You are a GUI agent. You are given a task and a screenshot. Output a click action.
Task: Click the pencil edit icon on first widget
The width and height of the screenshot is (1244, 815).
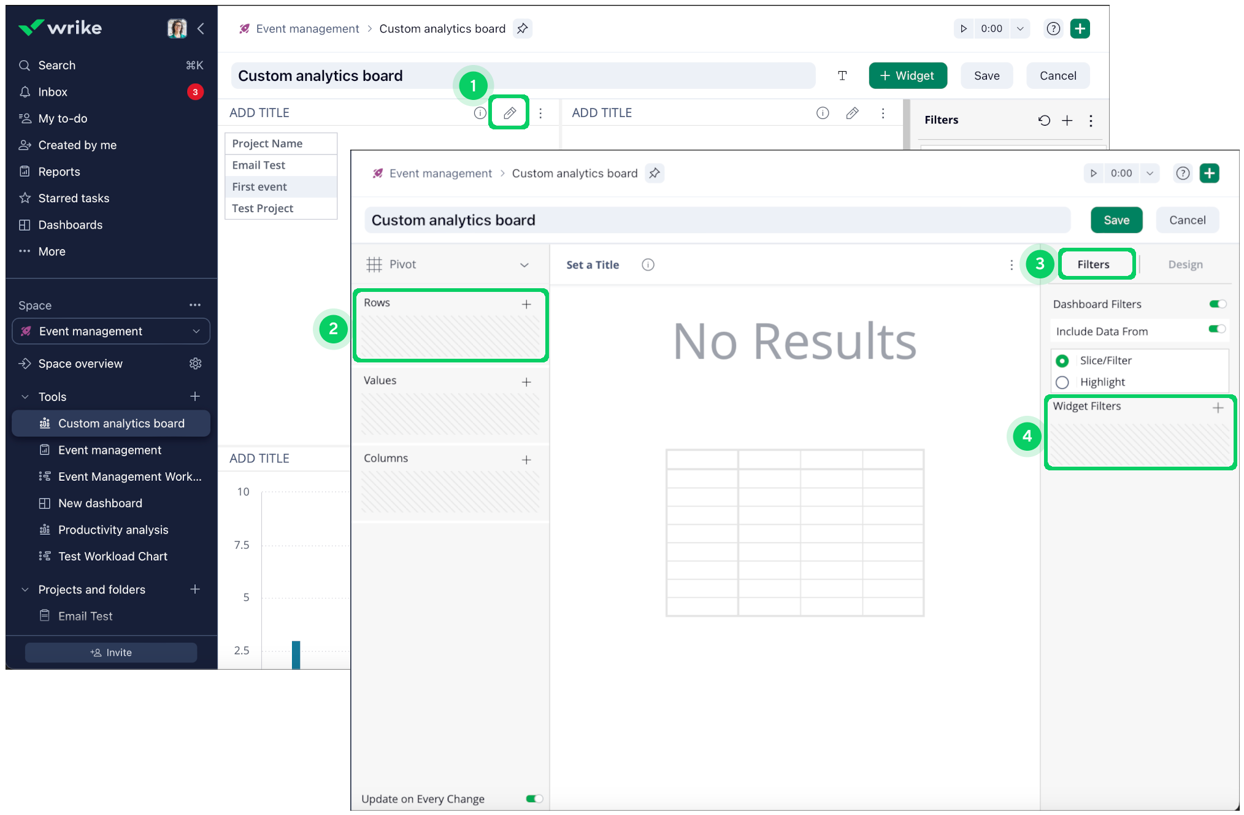pyautogui.click(x=509, y=113)
